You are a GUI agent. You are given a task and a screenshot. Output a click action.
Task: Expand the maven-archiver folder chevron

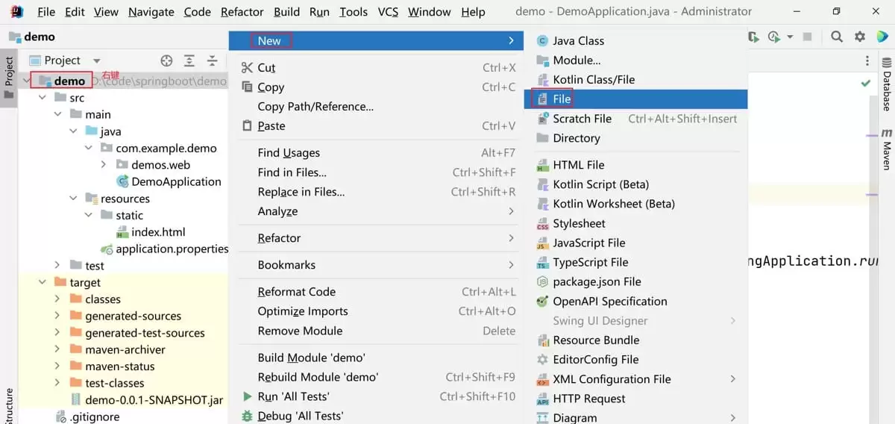[57, 349]
